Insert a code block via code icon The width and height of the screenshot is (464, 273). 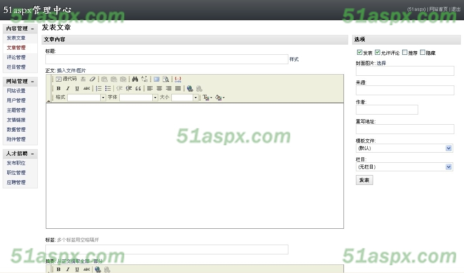[x=178, y=79]
